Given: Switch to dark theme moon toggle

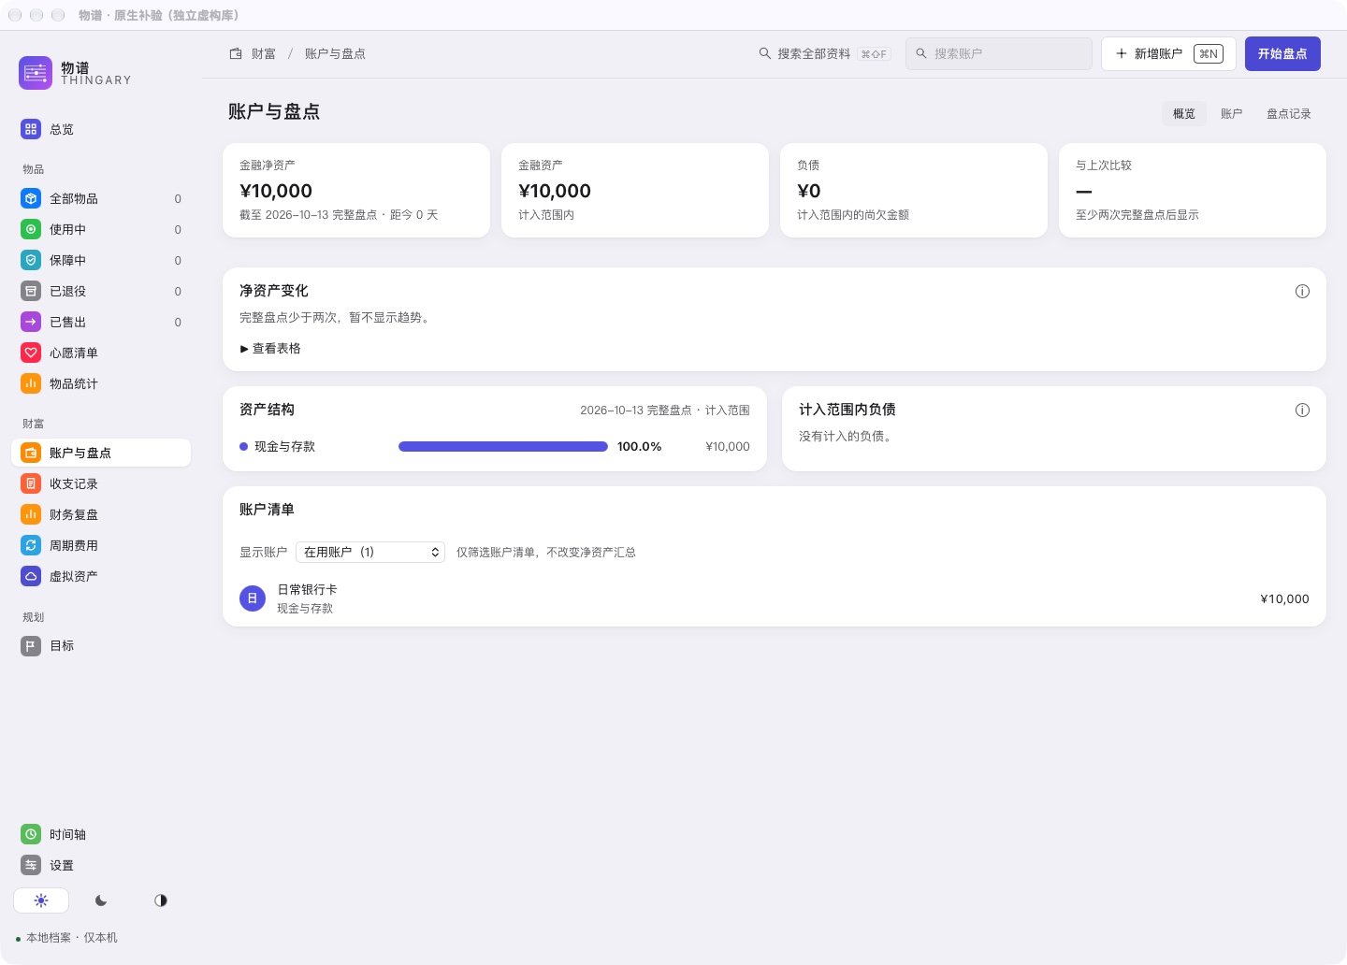Looking at the screenshot, I should pyautogui.click(x=101, y=900).
